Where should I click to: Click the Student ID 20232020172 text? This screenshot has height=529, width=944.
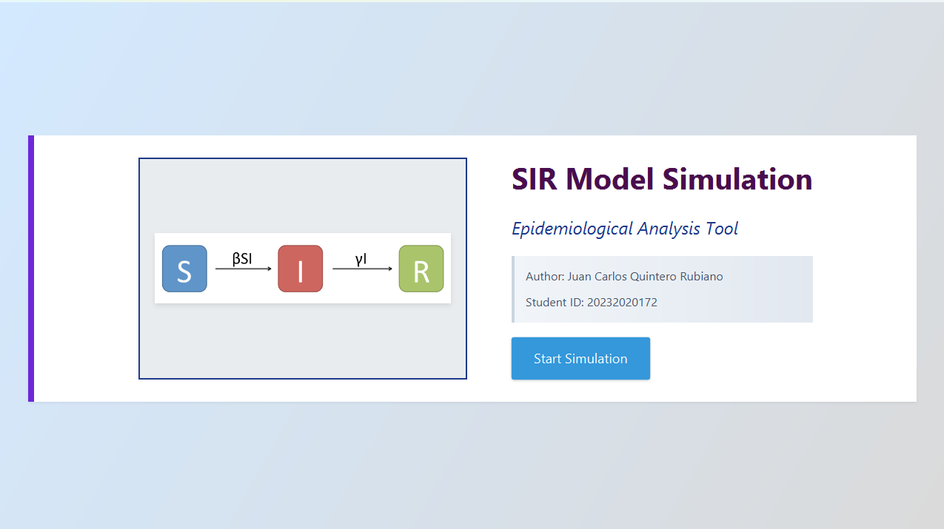[x=592, y=303]
